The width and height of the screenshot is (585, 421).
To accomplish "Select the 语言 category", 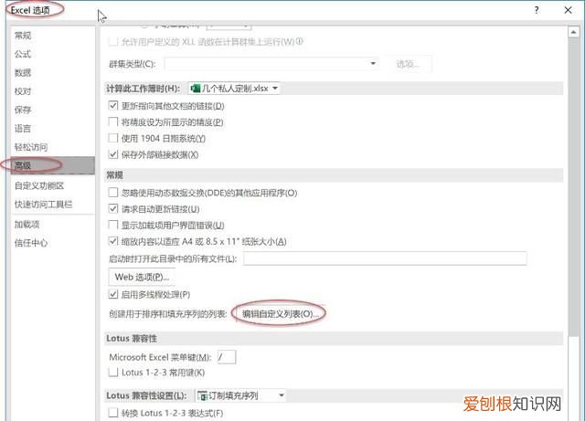I will pyautogui.click(x=23, y=129).
